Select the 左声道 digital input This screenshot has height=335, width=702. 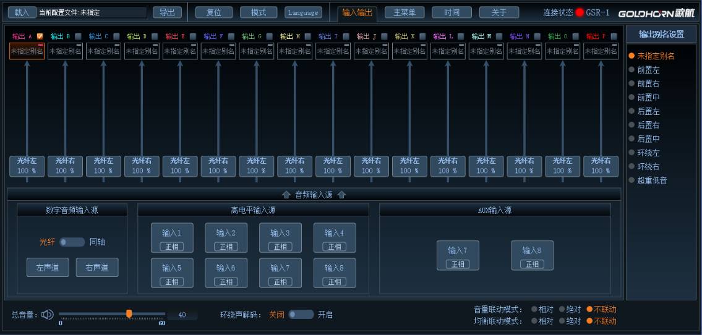click(48, 268)
